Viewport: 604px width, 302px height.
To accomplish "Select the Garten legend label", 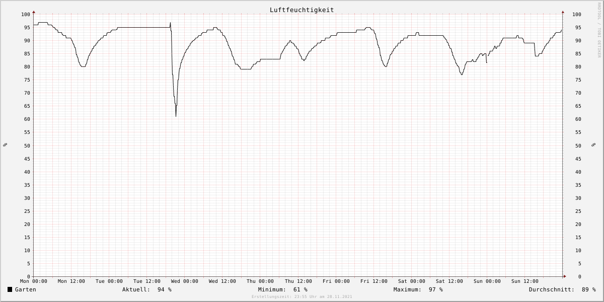I will (26, 289).
